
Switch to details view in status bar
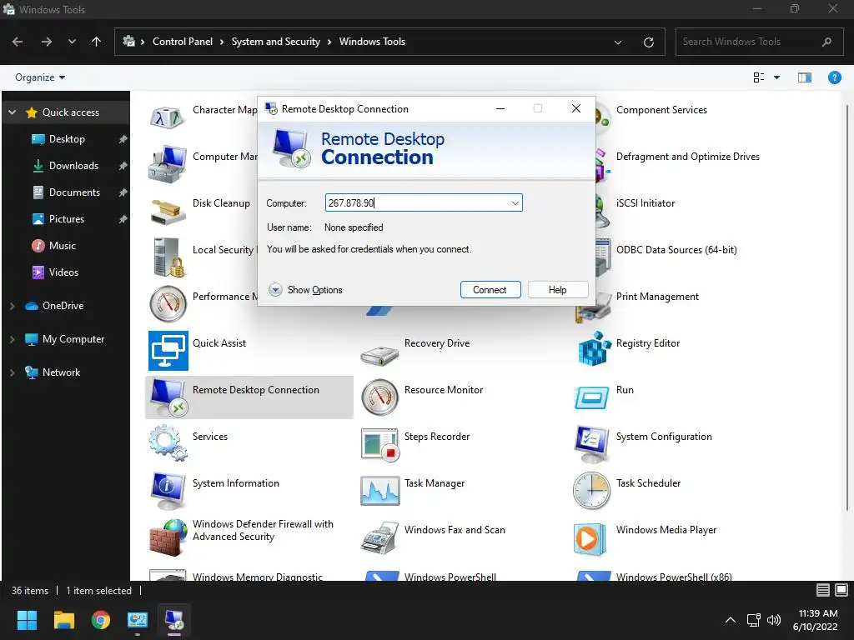coord(823,591)
